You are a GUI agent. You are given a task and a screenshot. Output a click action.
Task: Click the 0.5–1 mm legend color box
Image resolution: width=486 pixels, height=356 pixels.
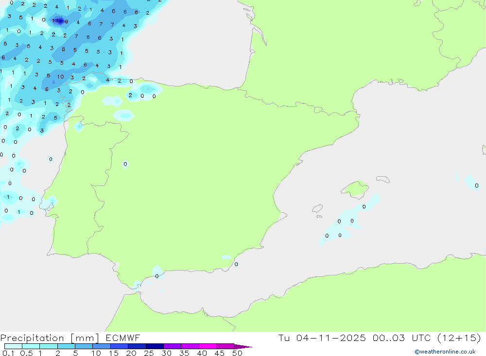31,346
